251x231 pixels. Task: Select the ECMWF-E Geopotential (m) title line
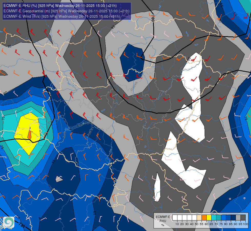coord(66,11)
